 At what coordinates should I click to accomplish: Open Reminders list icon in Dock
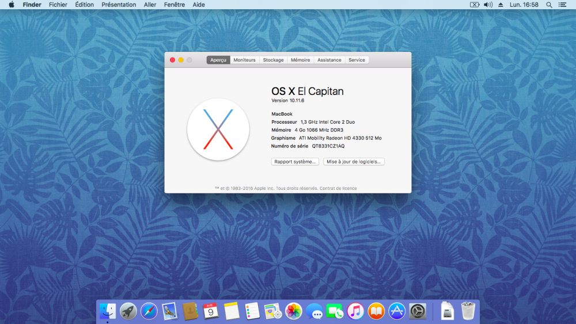(x=252, y=311)
